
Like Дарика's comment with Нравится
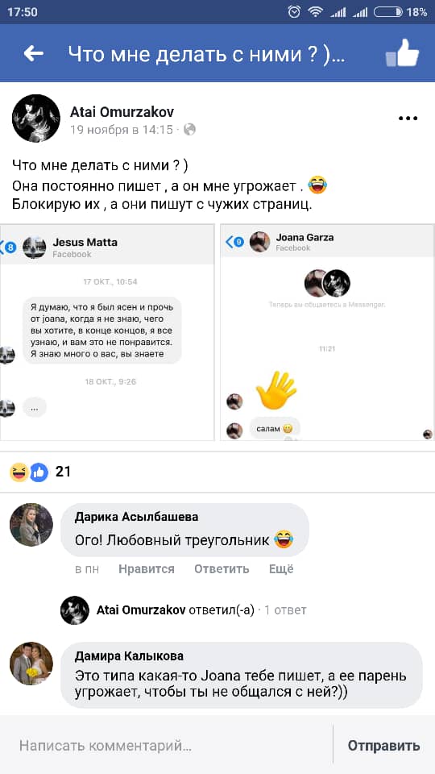point(147,568)
